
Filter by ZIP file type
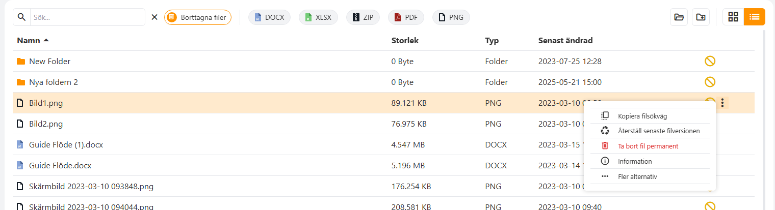(x=363, y=17)
